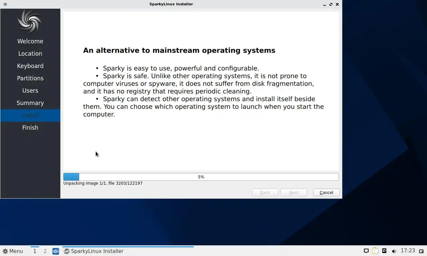Click the Sparky swirl logo in sidebar
The image size is (427, 256).
[x=30, y=22]
